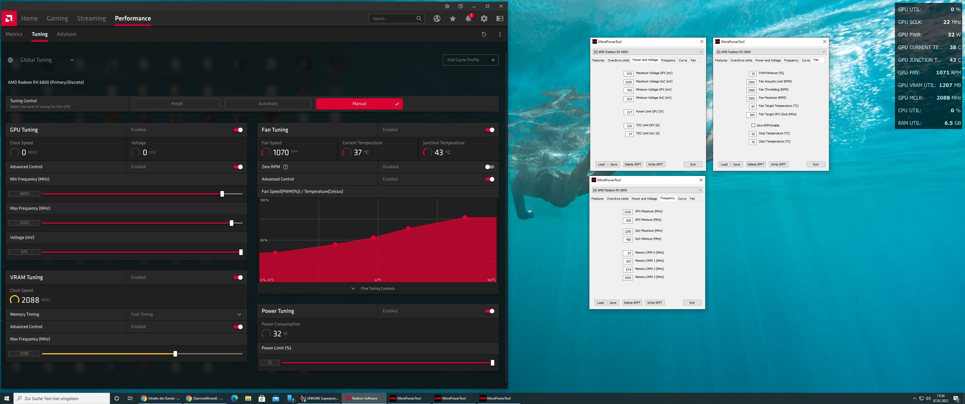965x404 pixels.
Task: Open Overdrive Limits tab in Fan MorePowerTool window
Action: point(741,60)
